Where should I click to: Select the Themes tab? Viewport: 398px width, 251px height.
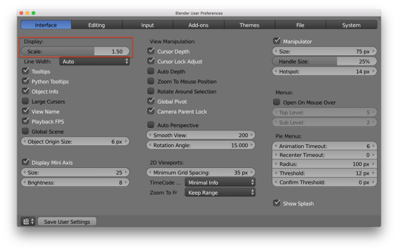pos(249,25)
